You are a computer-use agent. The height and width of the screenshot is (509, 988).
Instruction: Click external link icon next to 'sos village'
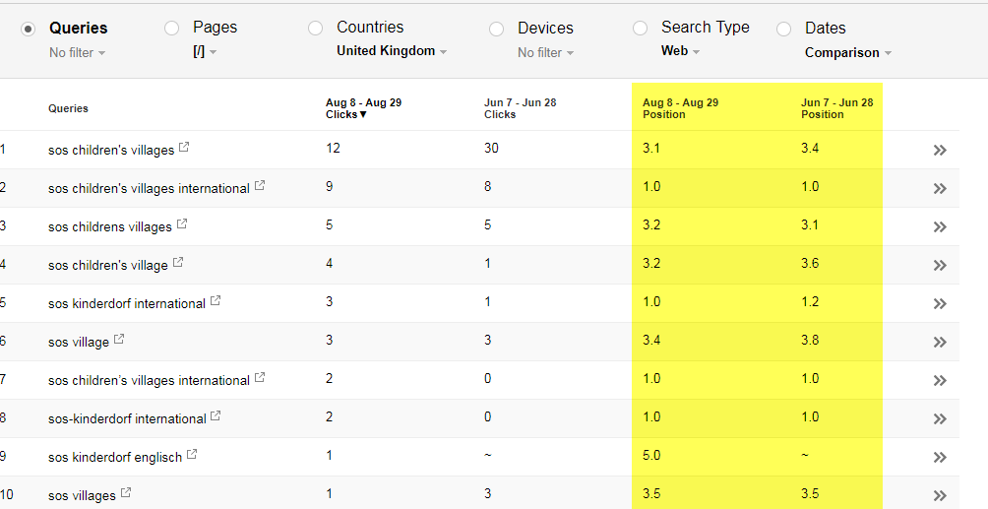[119, 341]
